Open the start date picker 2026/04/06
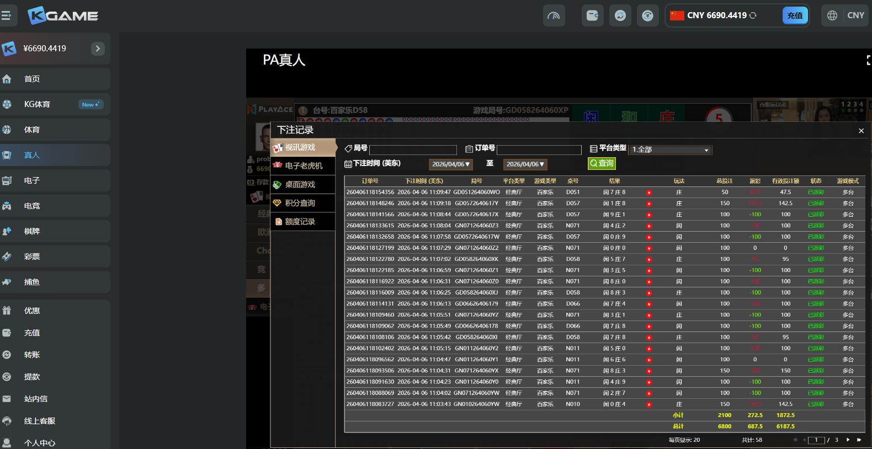 [450, 164]
